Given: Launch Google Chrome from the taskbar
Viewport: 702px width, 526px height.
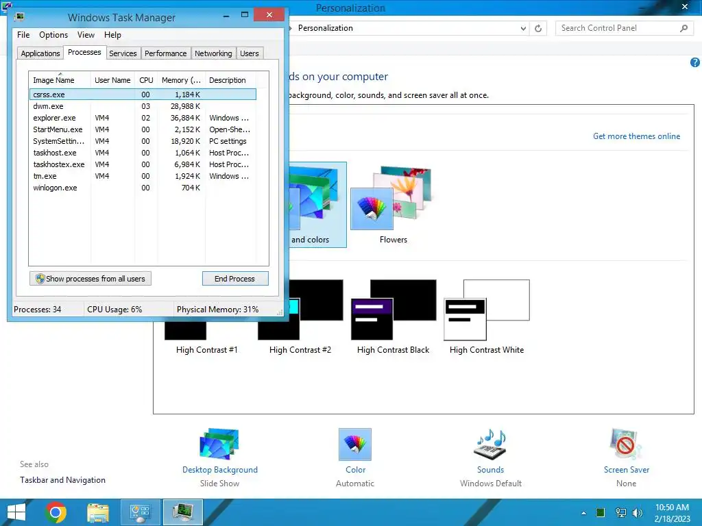Looking at the screenshot, I should [56, 512].
